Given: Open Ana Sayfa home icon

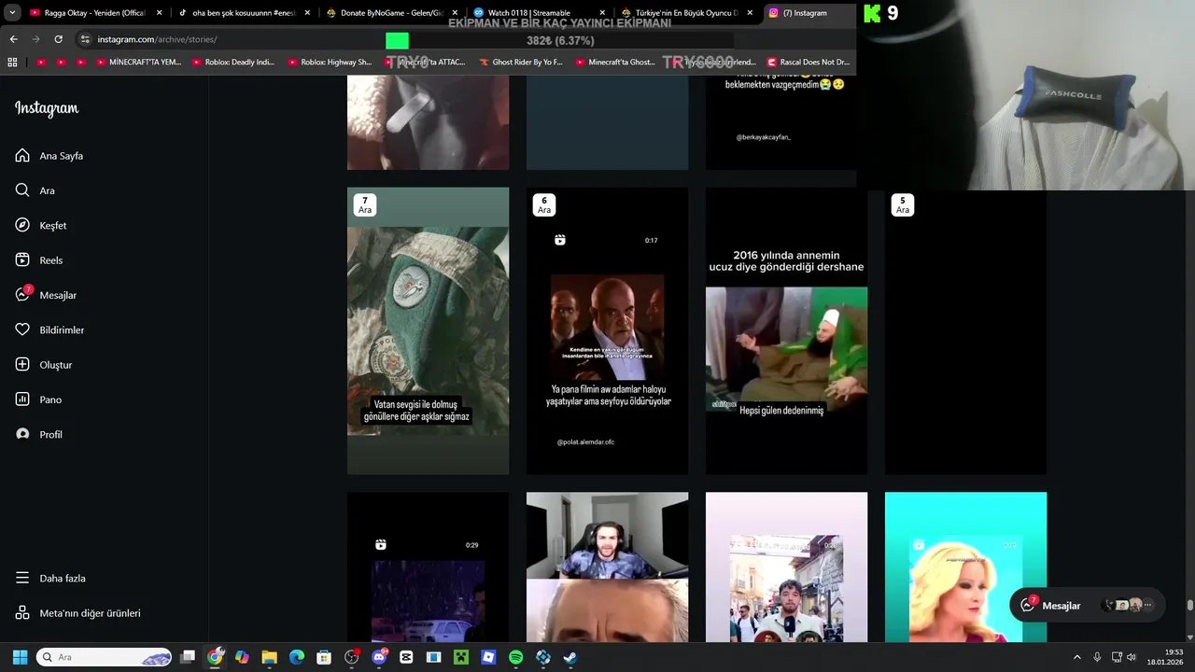Looking at the screenshot, I should 22,156.
